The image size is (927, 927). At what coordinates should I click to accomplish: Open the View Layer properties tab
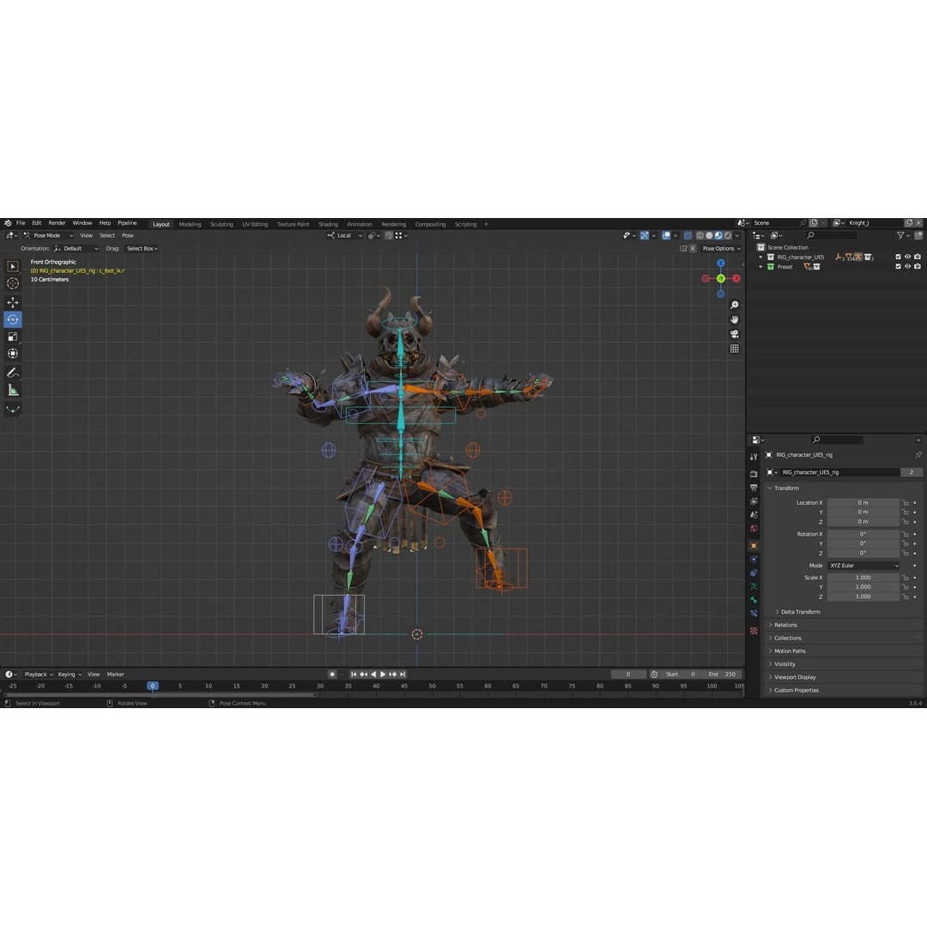point(754,501)
